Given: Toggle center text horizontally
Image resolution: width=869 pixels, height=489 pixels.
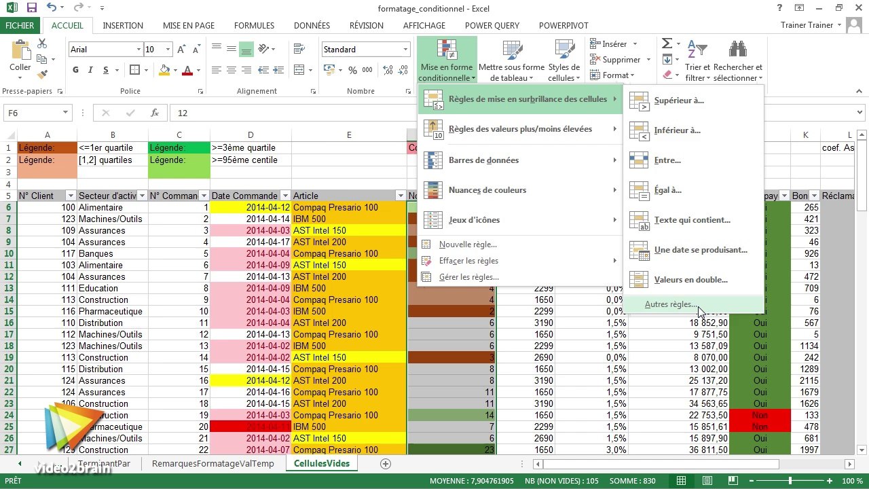Looking at the screenshot, I should [232, 70].
